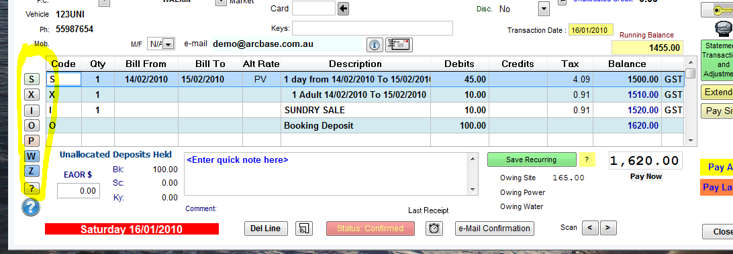Open the blue info icon beside email
The height and width of the screenshot is (254, 733).
click(375, 45)
